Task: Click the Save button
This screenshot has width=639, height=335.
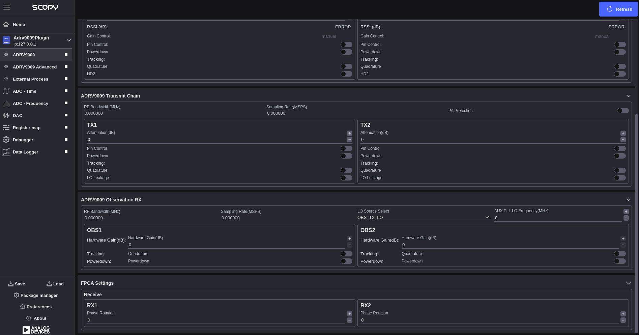Action: (x=17, y=284)
